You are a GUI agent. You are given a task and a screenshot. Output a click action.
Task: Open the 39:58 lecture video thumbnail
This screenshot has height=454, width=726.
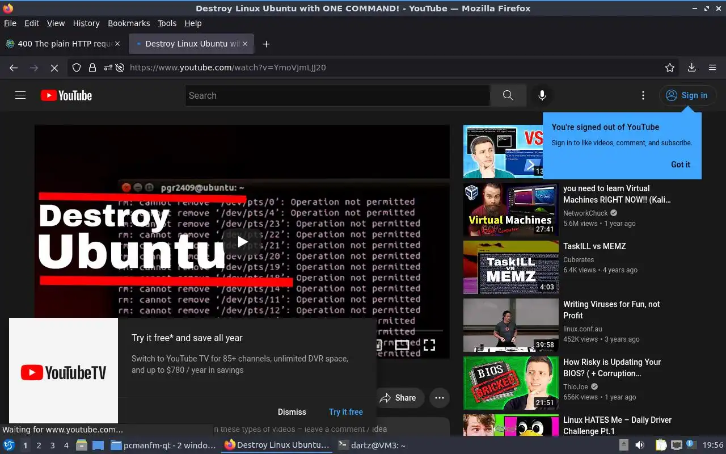[x=511, y=325]
